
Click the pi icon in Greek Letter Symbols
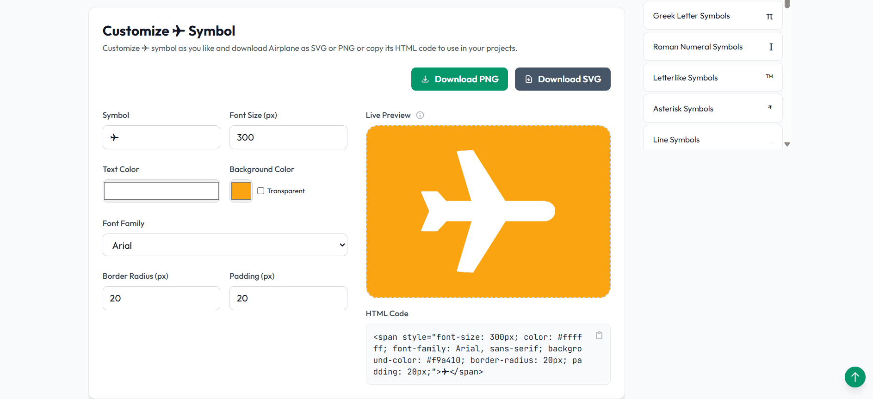[769, 16]
